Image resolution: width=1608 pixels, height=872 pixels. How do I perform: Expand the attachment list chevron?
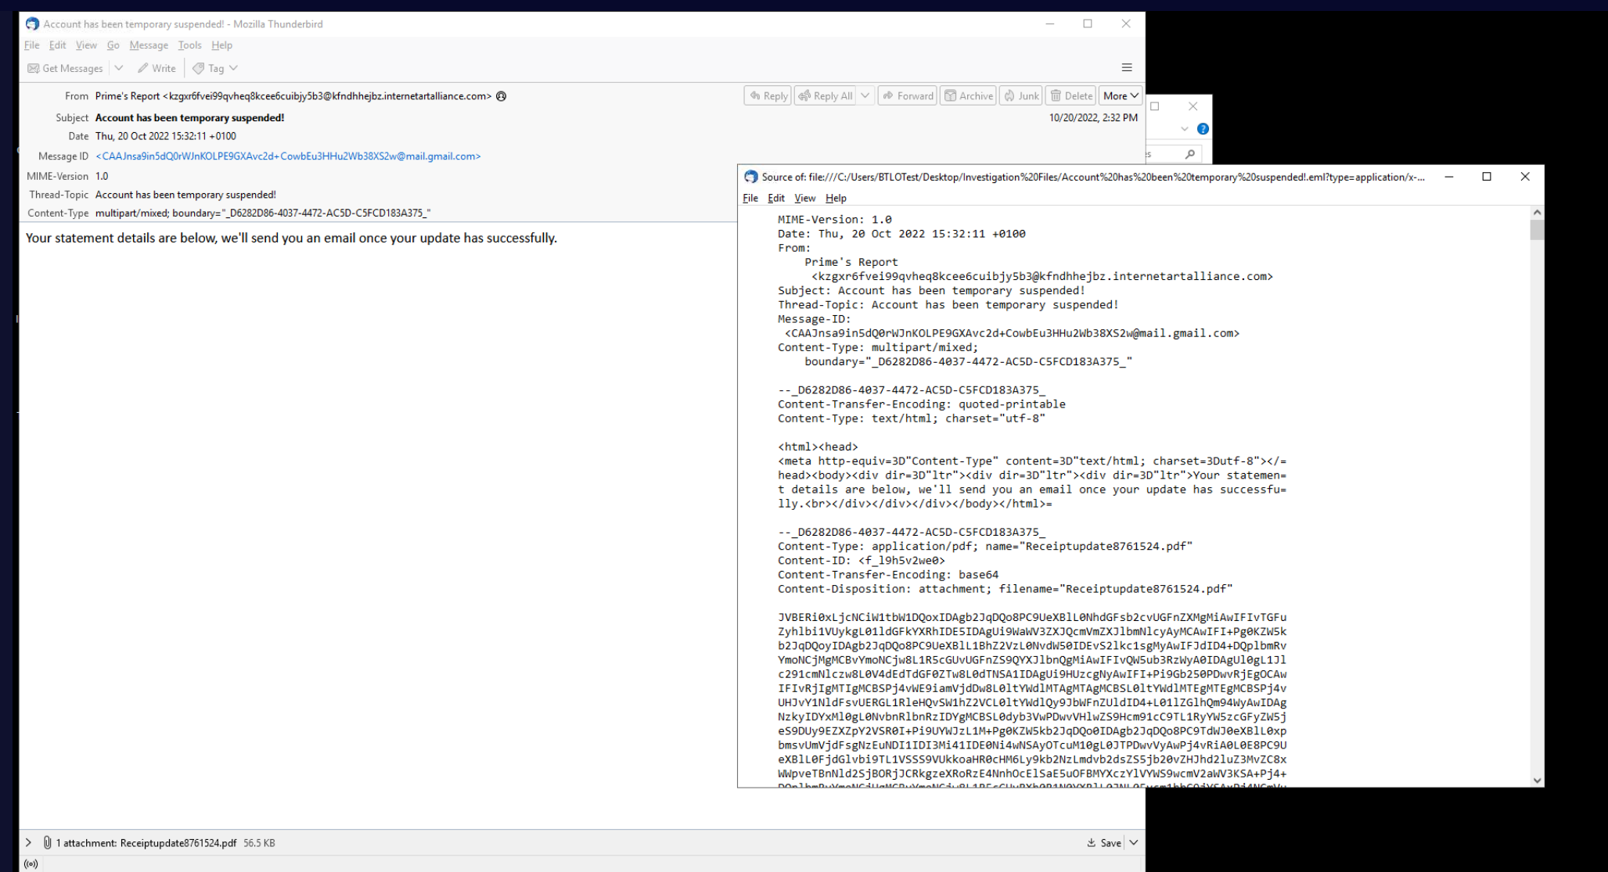click(29, 842)
